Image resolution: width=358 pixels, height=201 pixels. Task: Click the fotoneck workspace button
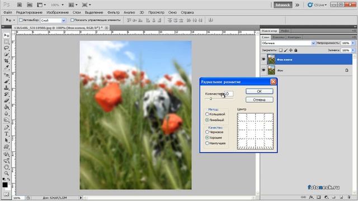pyautogui.click(x=283, y=5)
